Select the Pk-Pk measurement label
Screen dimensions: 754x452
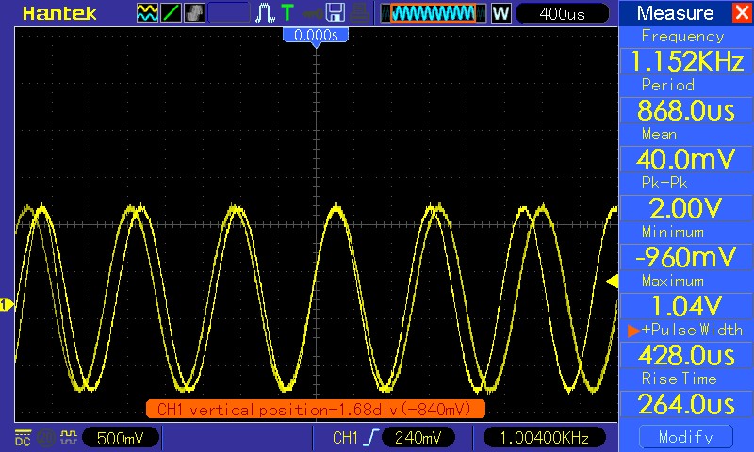click(x=664, y=183)
